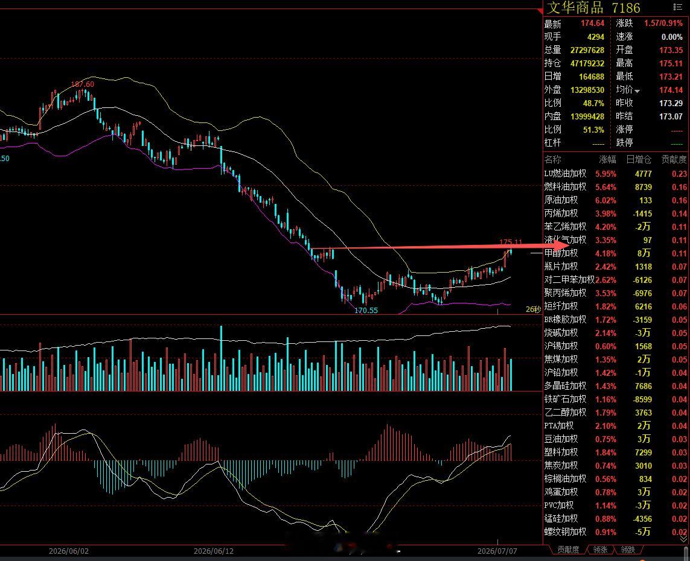
Task: Click the 170.55 low price label on chart
Action: (x=366, y=311)
